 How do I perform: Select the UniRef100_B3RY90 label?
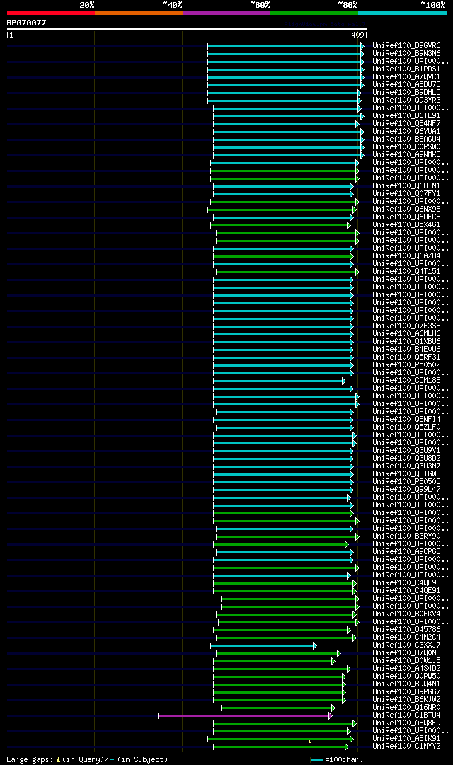(x=406, y=536)
